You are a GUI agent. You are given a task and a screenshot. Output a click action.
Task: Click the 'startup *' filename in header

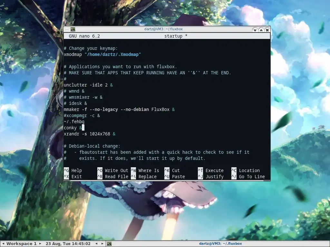pos(176,36)
